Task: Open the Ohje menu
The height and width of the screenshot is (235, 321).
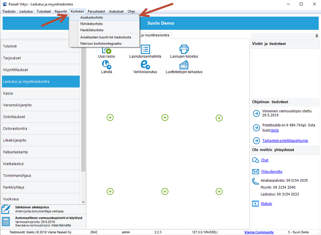Action: click(x=131, y=12)
